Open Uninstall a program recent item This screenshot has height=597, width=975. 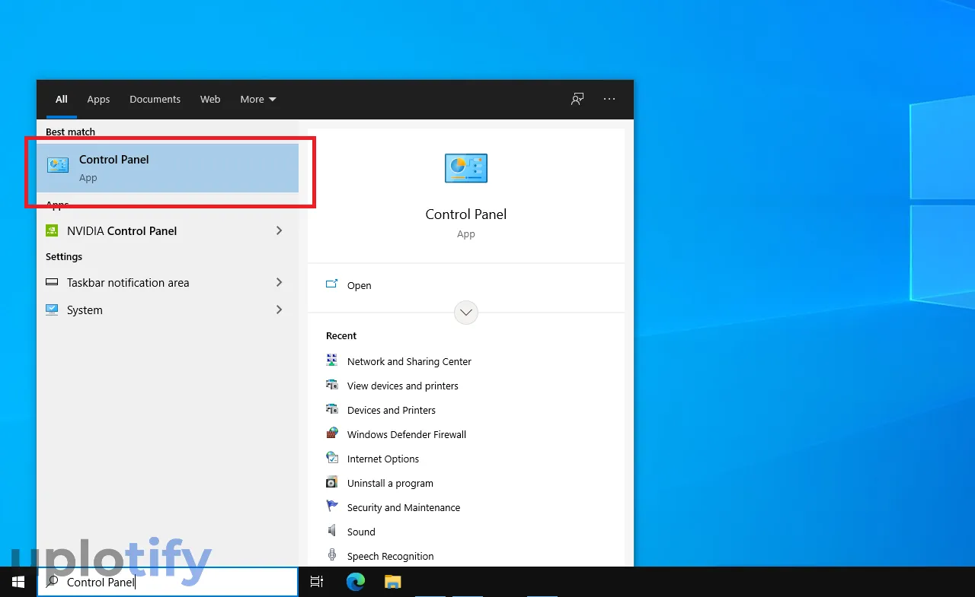[x=390, y=483]
